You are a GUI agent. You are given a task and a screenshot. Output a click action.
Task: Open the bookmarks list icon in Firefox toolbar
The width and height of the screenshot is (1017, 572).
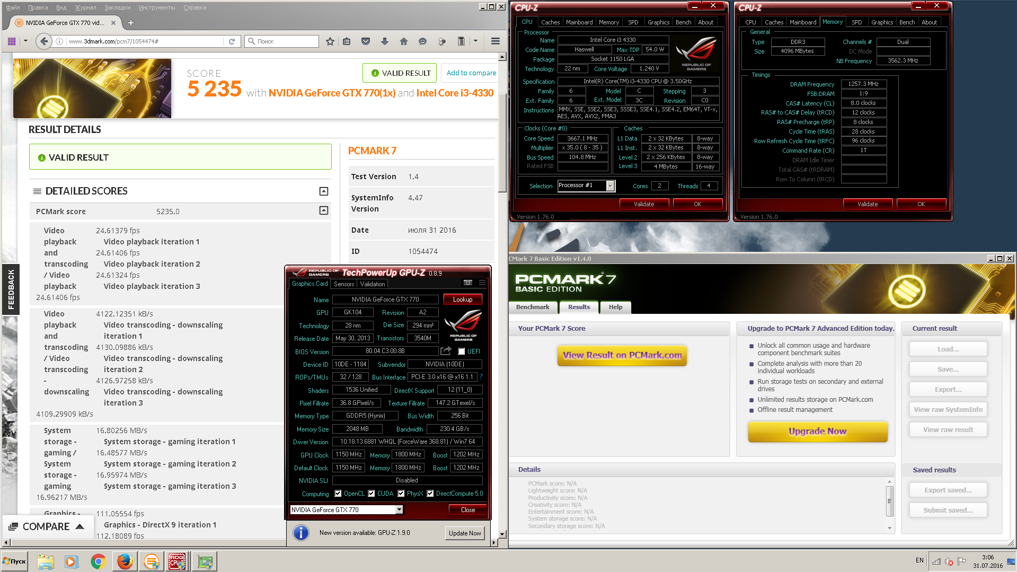(x=347, y=41)
